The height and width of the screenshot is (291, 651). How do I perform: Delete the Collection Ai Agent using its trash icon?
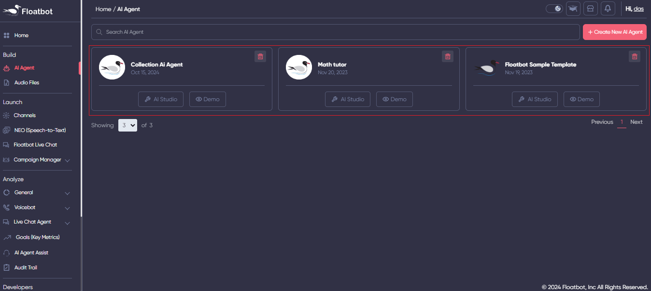pyautogui.click(x=260, y=56)
